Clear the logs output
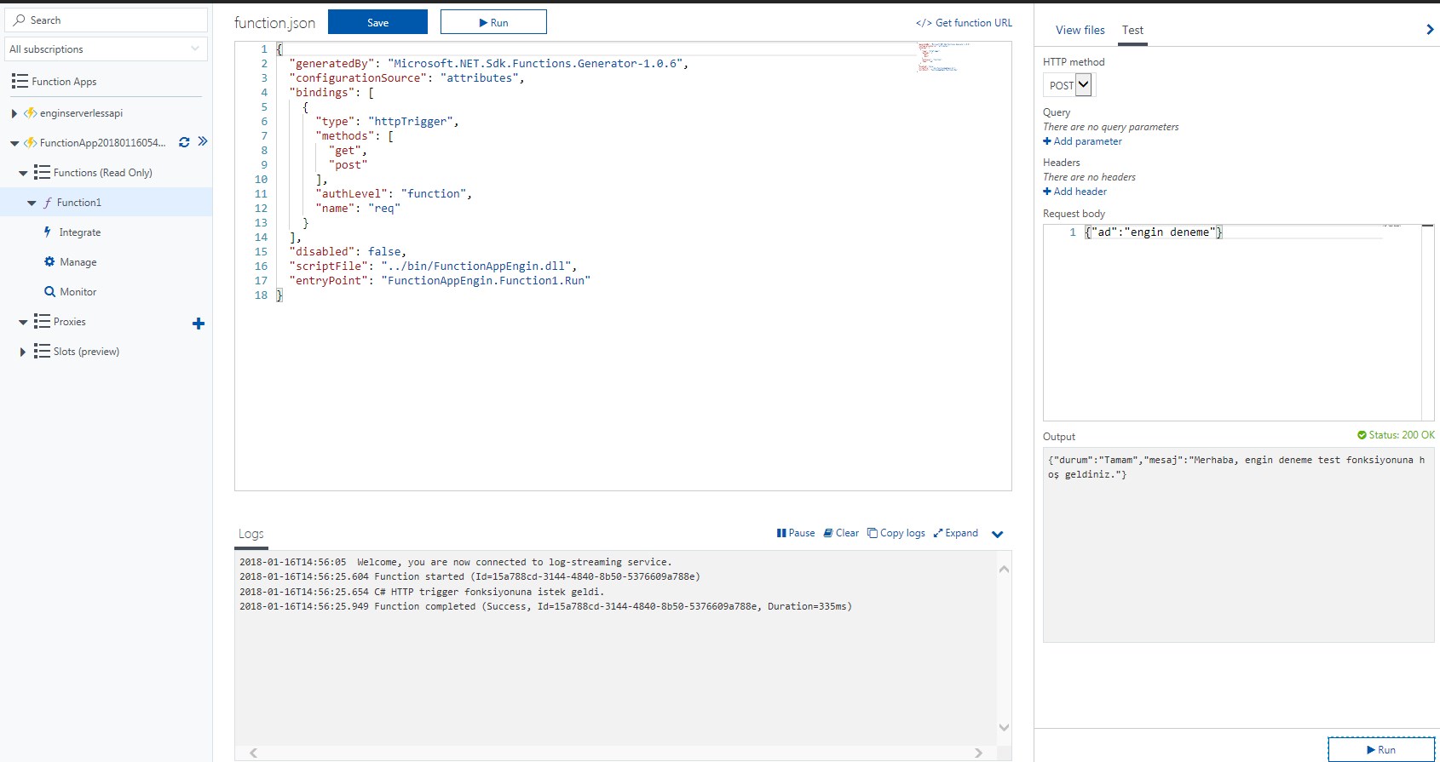The height and width of the screenshot is (762, 1440). [x=841, y=533]
